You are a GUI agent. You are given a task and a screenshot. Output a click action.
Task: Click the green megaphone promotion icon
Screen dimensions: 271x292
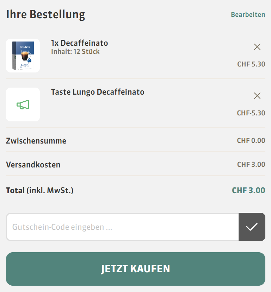[23, 104]
